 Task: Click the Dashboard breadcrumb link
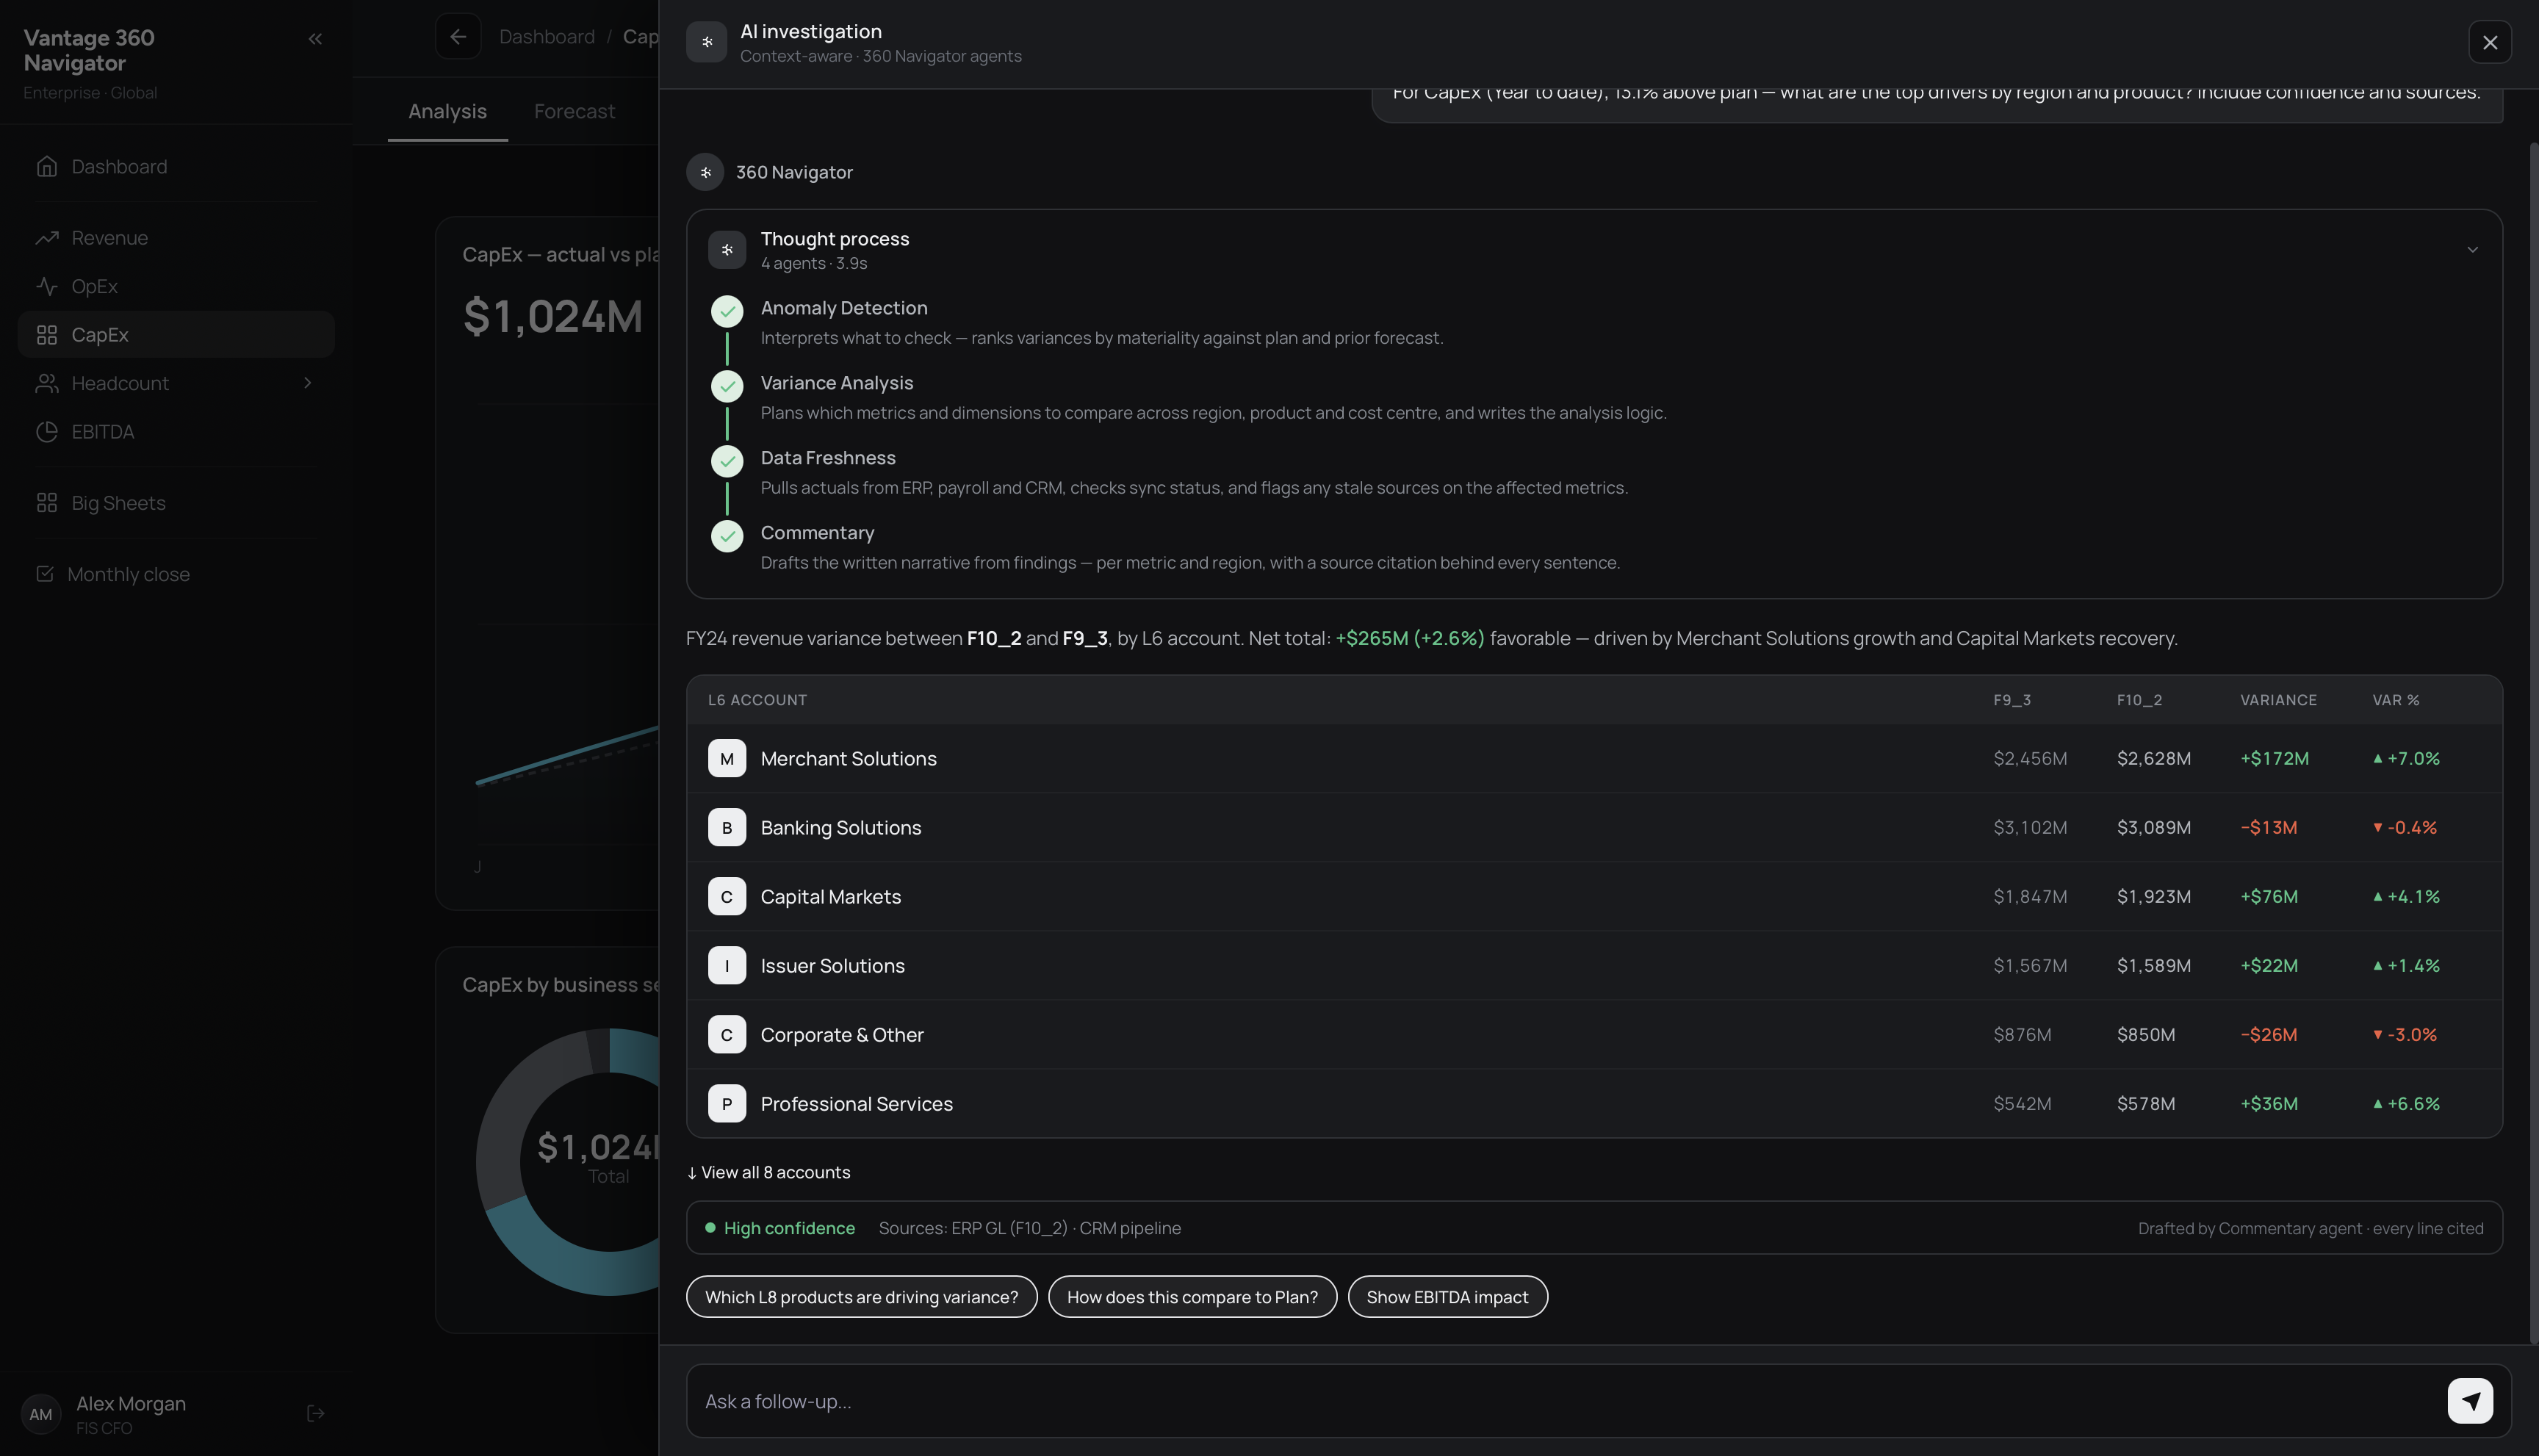(547, 37)
